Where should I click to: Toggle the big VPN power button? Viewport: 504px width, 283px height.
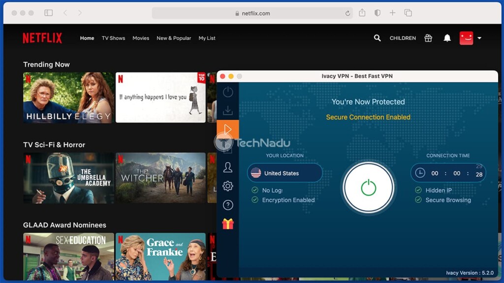(x=368, y=188)
